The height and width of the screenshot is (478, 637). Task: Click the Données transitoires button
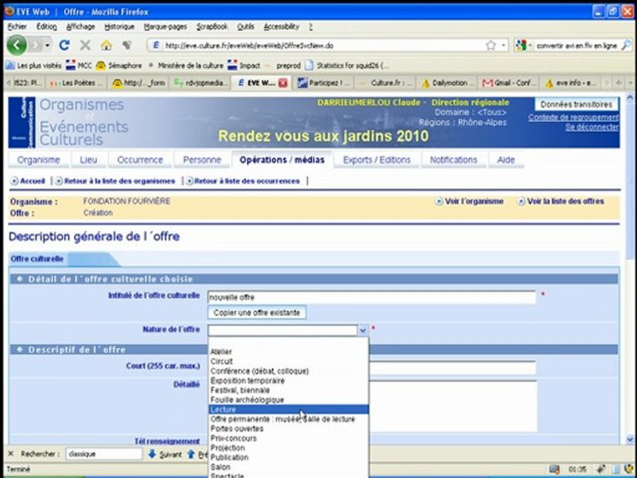click(576, 104)
